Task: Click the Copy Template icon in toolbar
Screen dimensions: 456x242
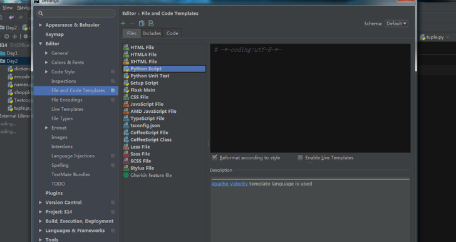Action: [142, 24]
